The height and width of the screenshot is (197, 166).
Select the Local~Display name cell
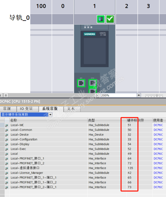pyautogui.click(x=49, y=144)
